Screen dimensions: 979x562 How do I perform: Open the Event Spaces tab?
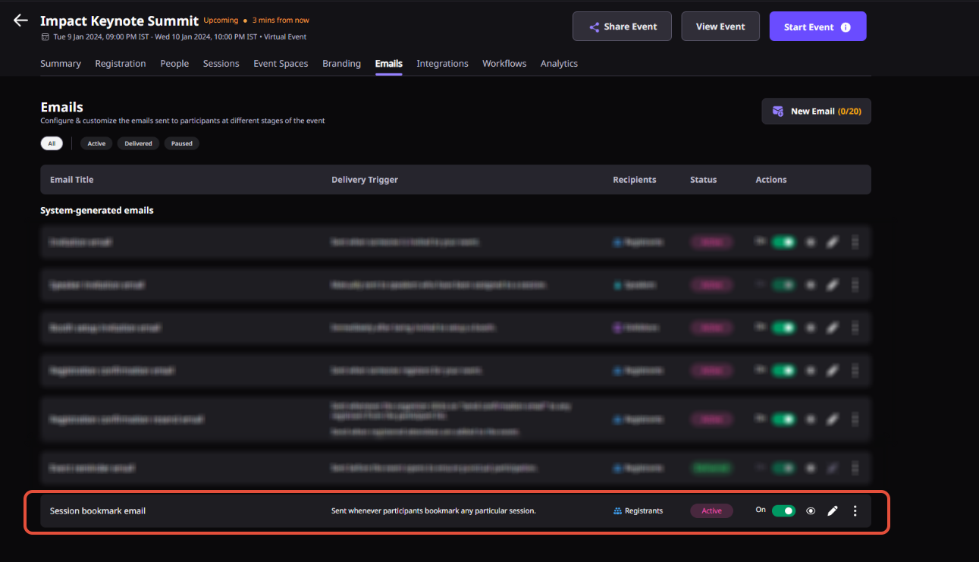coord(281,64)
